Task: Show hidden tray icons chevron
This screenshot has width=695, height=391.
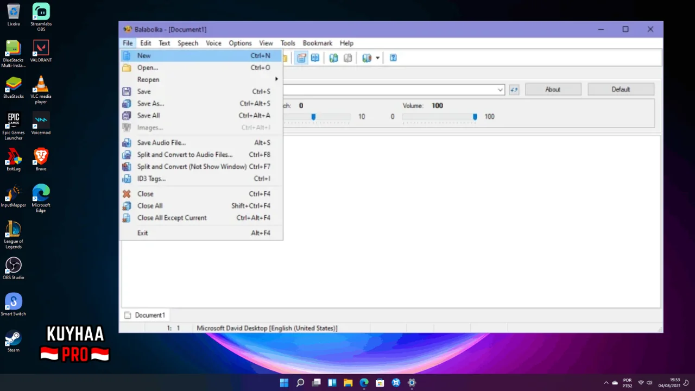Action: [x=606, y=383]
